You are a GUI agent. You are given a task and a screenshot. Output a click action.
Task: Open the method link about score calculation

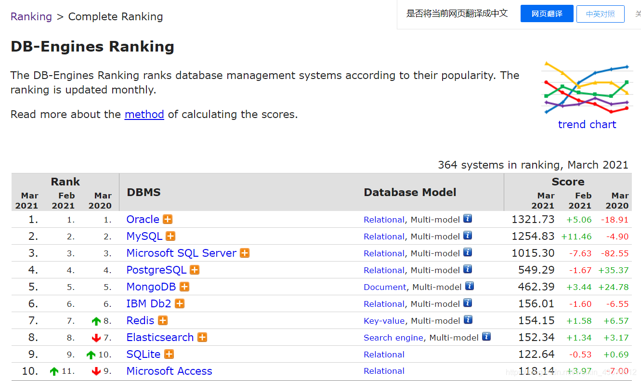tap(144, 114)
